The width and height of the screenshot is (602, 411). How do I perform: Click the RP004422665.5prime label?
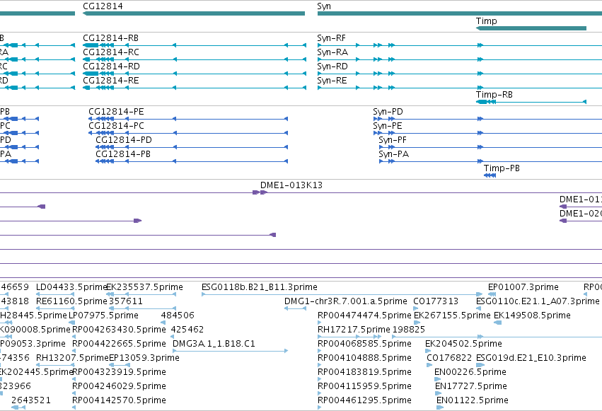[x=119, y=344]
